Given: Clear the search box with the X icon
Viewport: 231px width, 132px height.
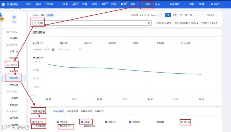Looking at the screenshot, I should (x=149, y=23).
